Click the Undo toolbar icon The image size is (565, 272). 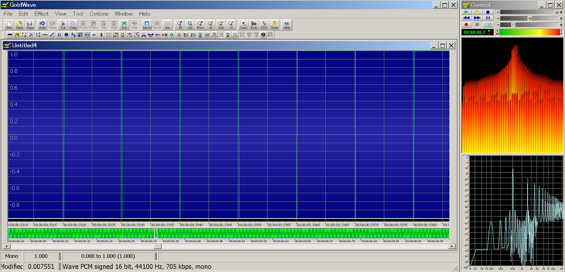click(x=42, y=25)
